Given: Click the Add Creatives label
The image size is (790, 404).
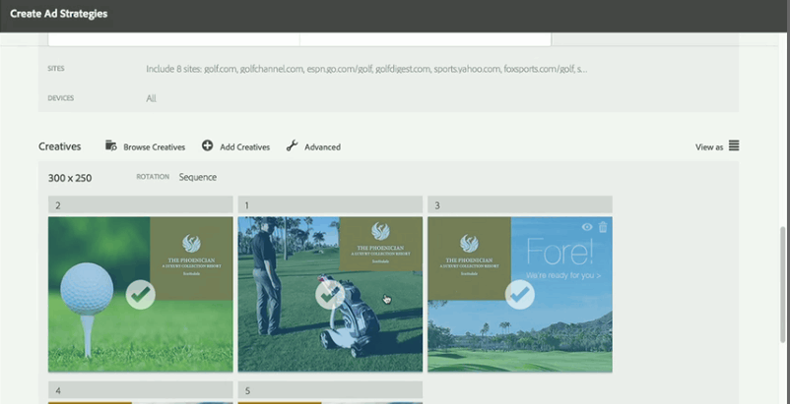Looking at the screenshot, I should 244,146.
